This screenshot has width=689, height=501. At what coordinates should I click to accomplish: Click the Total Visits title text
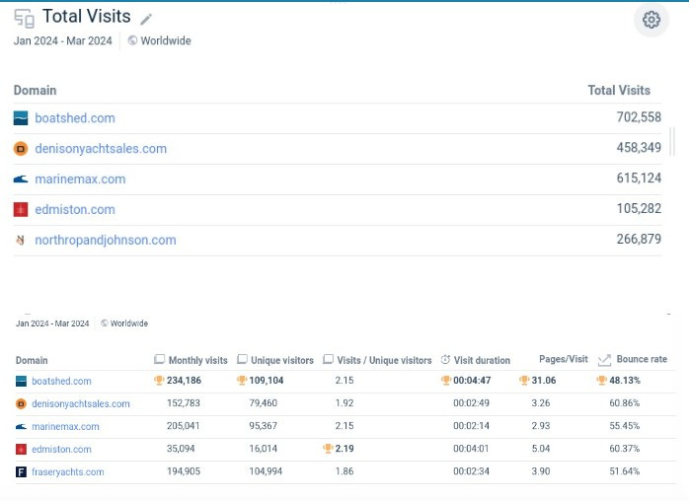coord(87,16)
